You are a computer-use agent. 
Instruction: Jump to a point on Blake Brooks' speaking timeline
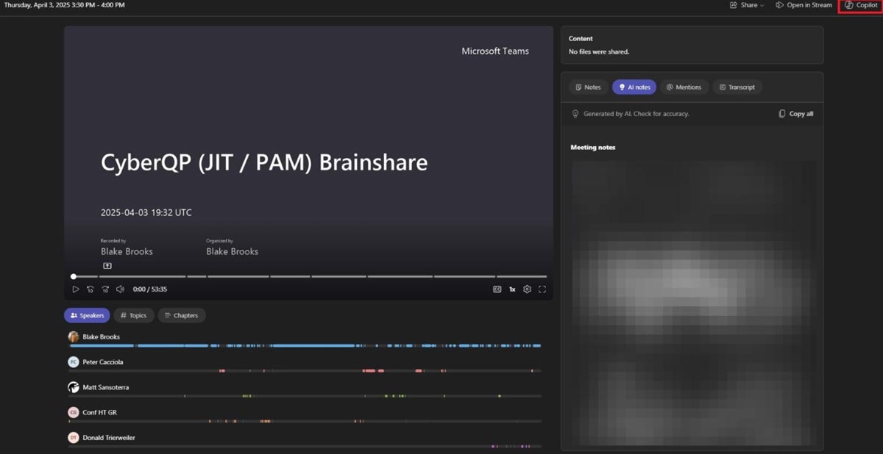(305, 345)
